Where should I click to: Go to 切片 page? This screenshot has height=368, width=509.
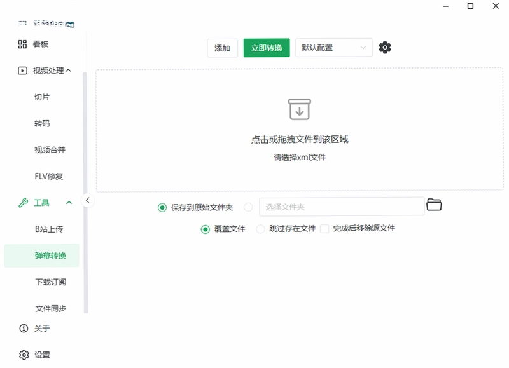pyautogui.click(x=42, y=97)
